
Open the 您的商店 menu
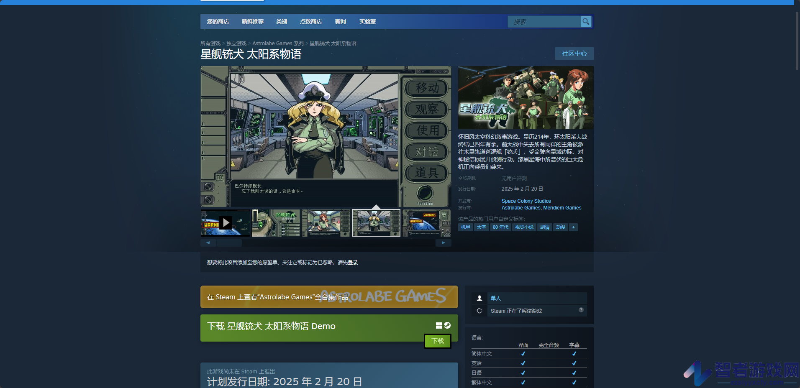point(218,21)
